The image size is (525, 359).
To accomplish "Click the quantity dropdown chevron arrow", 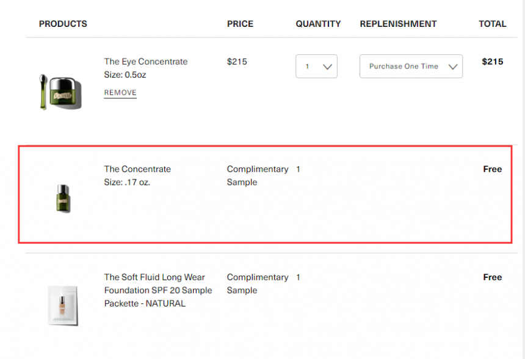I will pyautogui.click(x=327, y=67).
